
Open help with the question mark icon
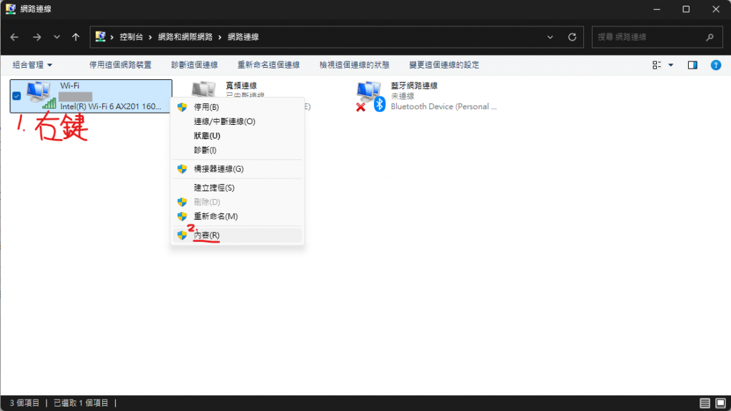click(x=715, y=65)
